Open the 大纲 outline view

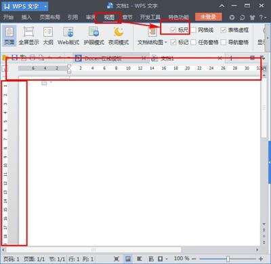click(x=48, y=36)
